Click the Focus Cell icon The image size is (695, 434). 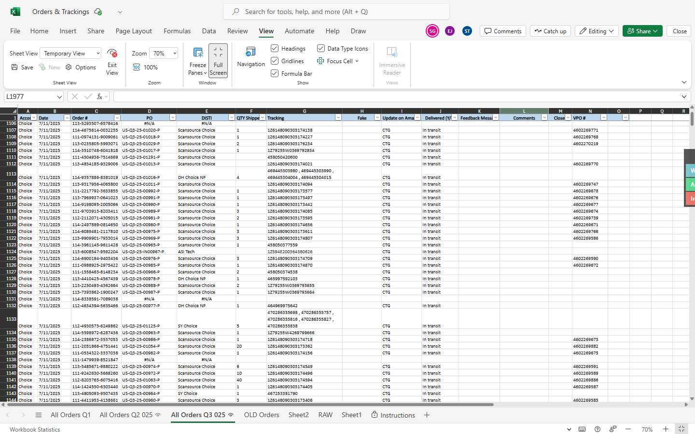pyautogui.click(x=320, y=61)
